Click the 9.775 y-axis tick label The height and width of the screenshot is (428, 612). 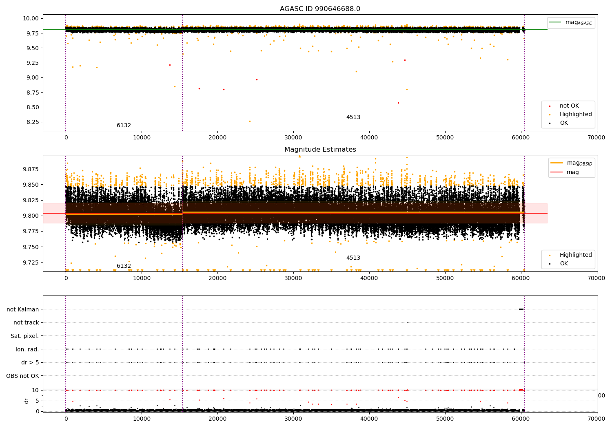31,231
